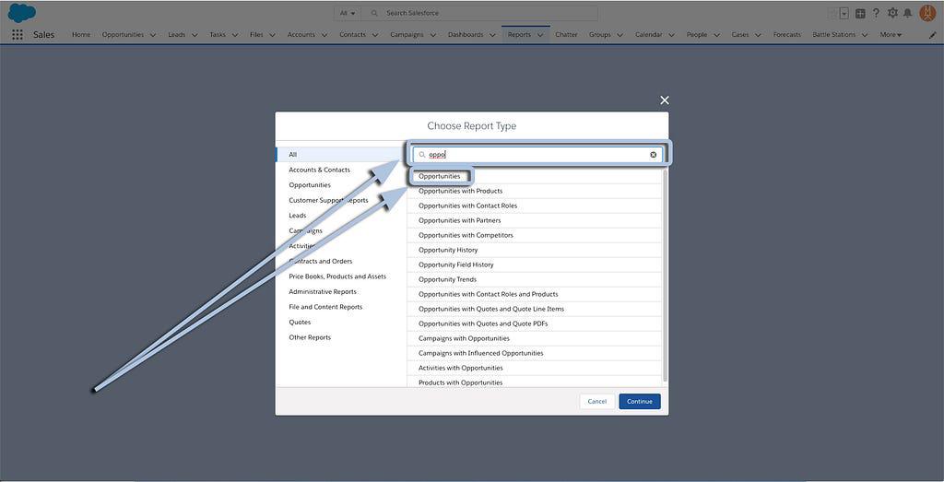Switch to the Chatter tab
This screenshot has width=944, height=482.
[x=566, y=35]
